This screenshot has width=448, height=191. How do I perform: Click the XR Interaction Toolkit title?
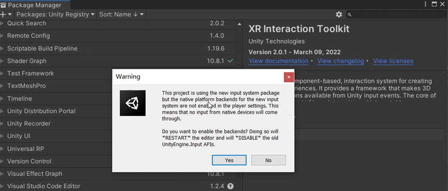299,29
